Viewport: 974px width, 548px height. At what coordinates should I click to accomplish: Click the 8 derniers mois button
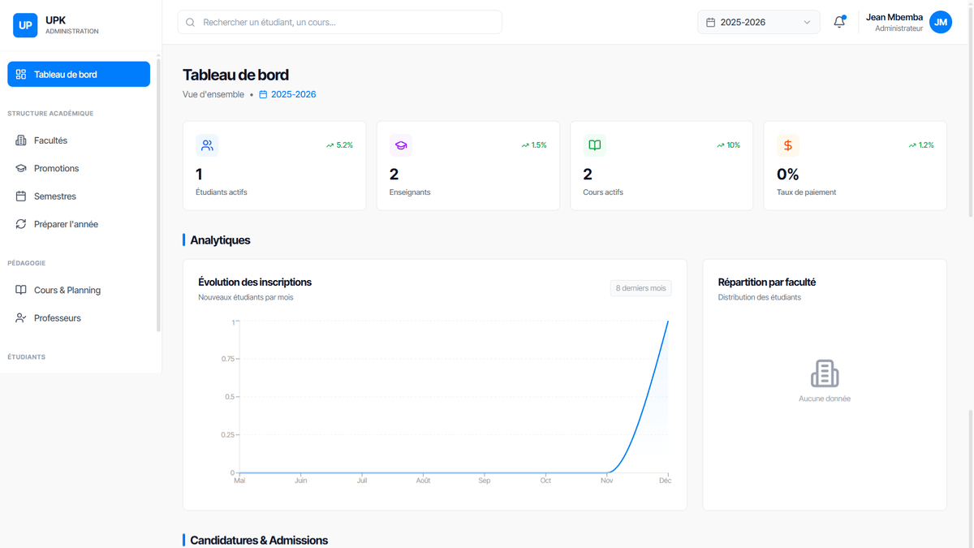(640, 288)
